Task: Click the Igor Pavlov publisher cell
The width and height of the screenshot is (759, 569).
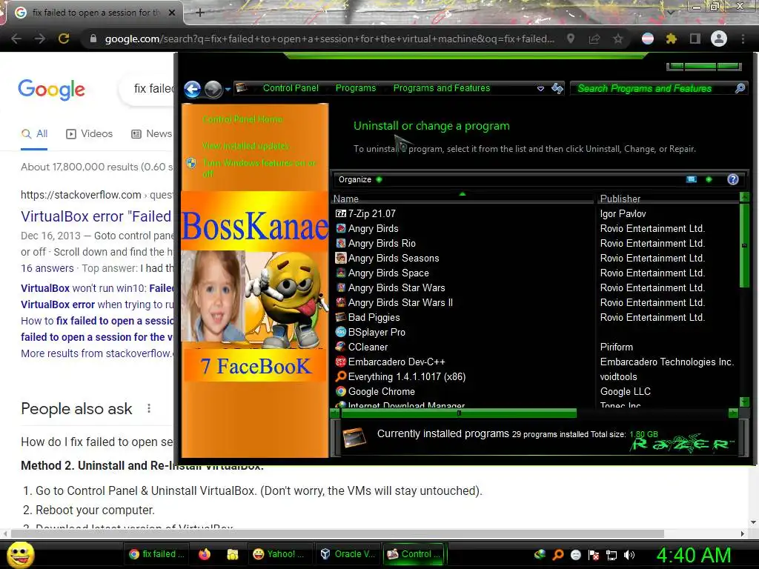Action: pos(623,213)
